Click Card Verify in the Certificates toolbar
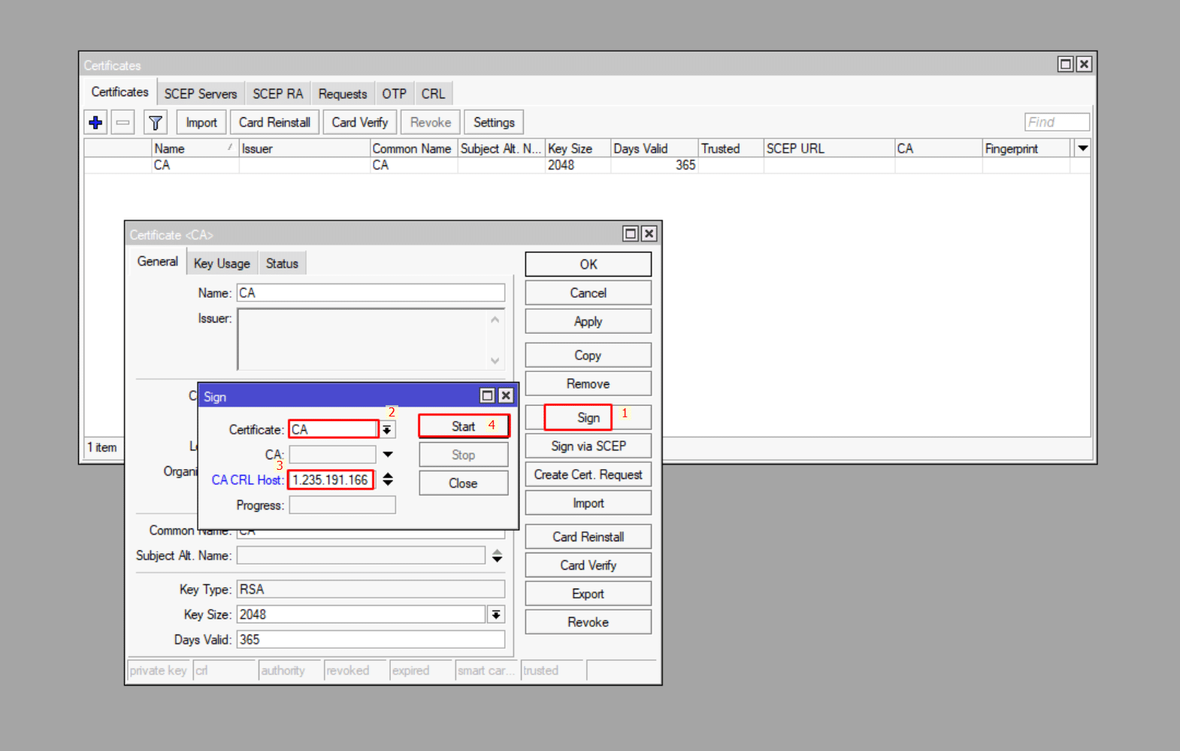The image size is (1180, 751). click(x=360, y=122)
